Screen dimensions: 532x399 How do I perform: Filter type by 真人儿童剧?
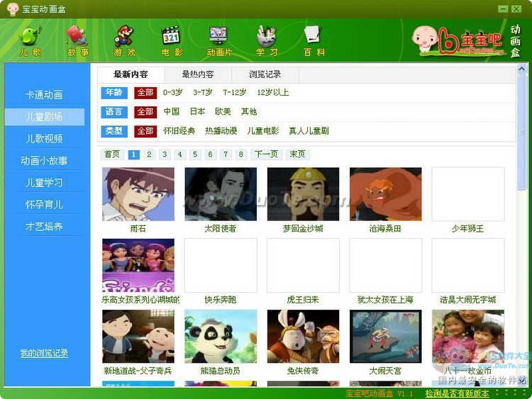309,131
